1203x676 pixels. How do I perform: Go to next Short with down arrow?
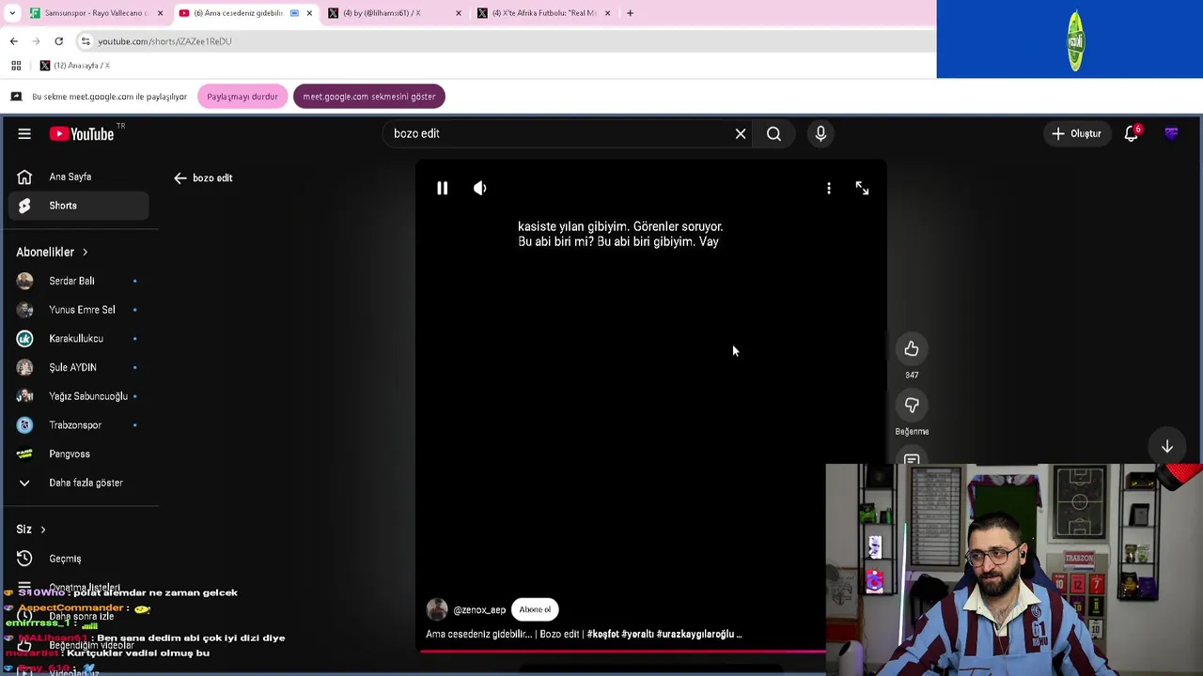tap(1166, 447)
